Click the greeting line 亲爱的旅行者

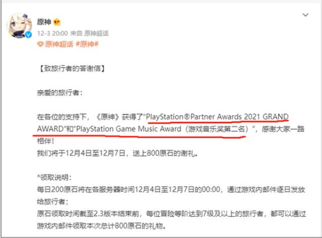point(60,93)
